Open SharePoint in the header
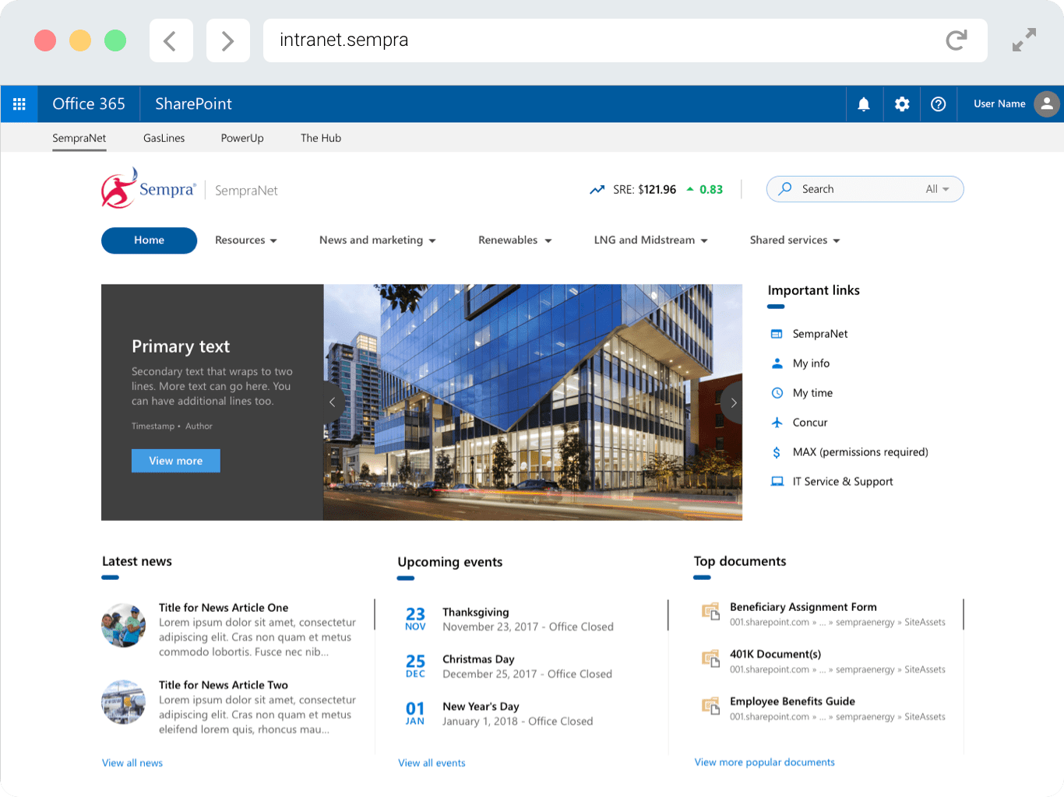 tap(193, 104)
